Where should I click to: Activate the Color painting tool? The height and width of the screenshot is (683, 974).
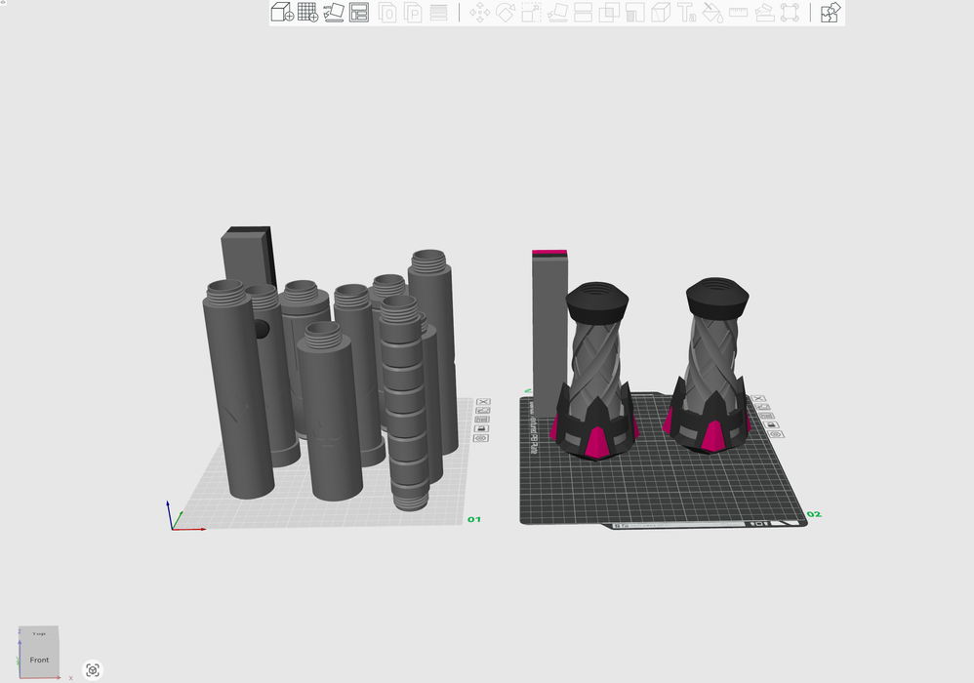[x=712, y=13]
